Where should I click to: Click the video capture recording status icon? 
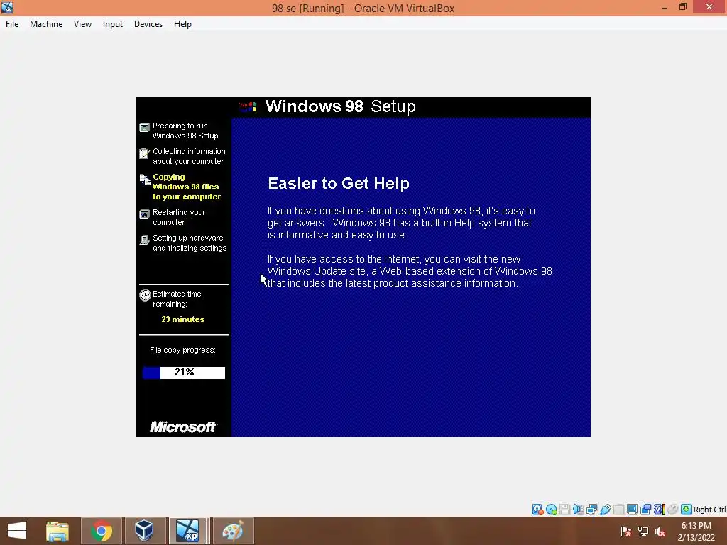click(x=645, y=510)
